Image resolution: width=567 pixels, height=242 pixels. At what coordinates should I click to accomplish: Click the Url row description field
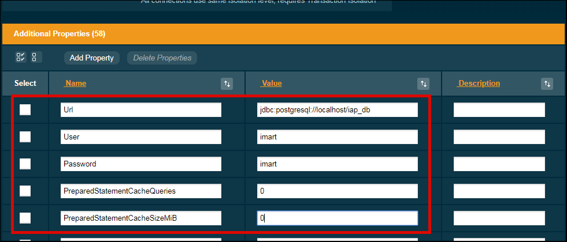pyautogui.click(x=499, y=110)
